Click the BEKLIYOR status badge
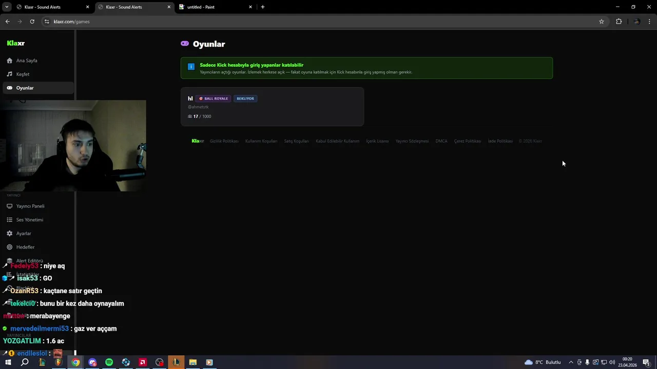Image resolution: width=657 pixels, height=369 pixels. (x=245, y=98)
